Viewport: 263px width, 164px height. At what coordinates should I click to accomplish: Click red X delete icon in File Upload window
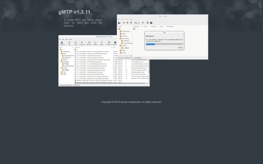[x=127, y=23]
